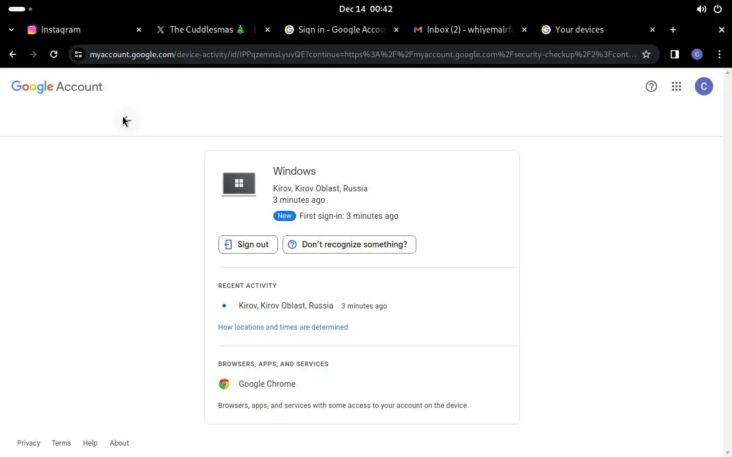The width and height of the screenshot is (732, 457).
Task: Close the Sign in - Google tab
Action: coord(396,30)
